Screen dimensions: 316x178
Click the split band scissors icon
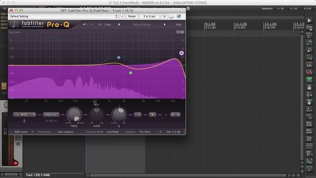click(24, 121)
